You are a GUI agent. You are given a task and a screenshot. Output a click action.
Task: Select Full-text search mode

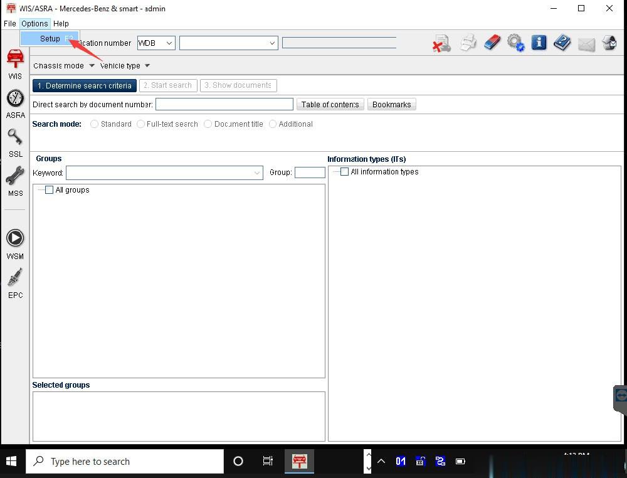140,124
